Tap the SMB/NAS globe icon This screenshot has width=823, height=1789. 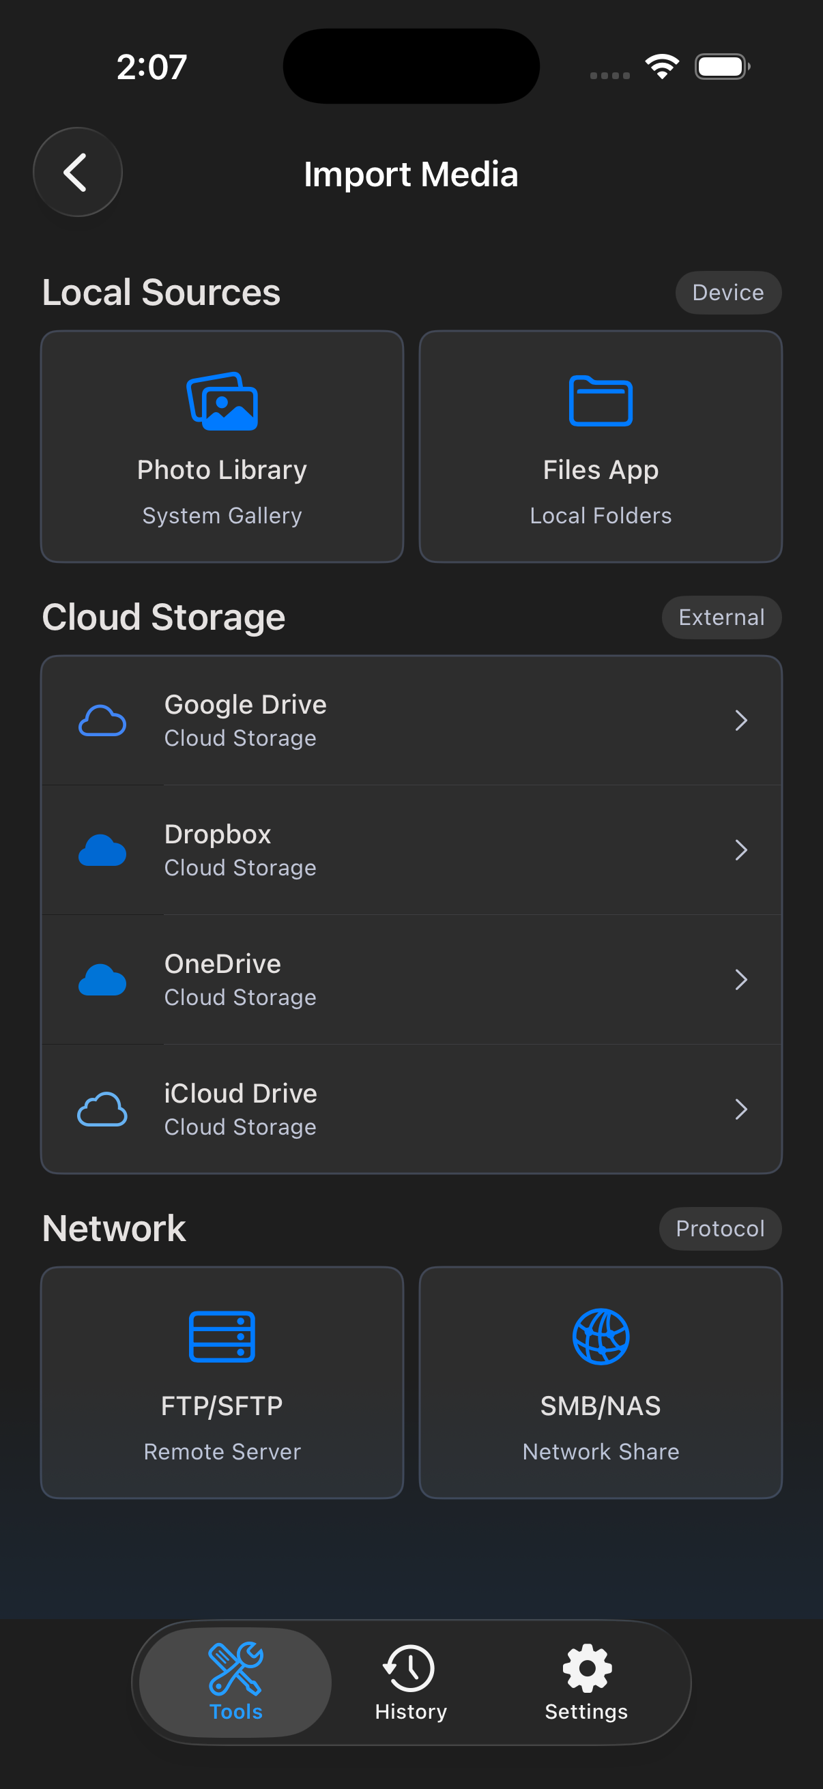tap(601, 1337)
